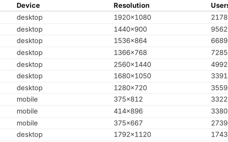This screenshot has width=228, height=142.
Task: Select the 375×667 resolution cell
Action: click(128, 123)
